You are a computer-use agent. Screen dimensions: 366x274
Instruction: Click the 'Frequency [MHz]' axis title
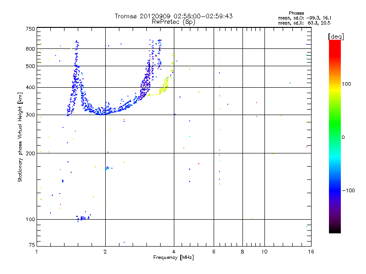(173, 258)
